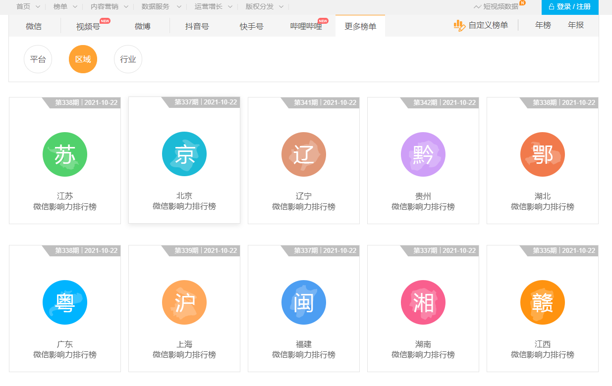Click the 登录 / 注册 button
Screen dimensions: 612x386
click(570, 7)
